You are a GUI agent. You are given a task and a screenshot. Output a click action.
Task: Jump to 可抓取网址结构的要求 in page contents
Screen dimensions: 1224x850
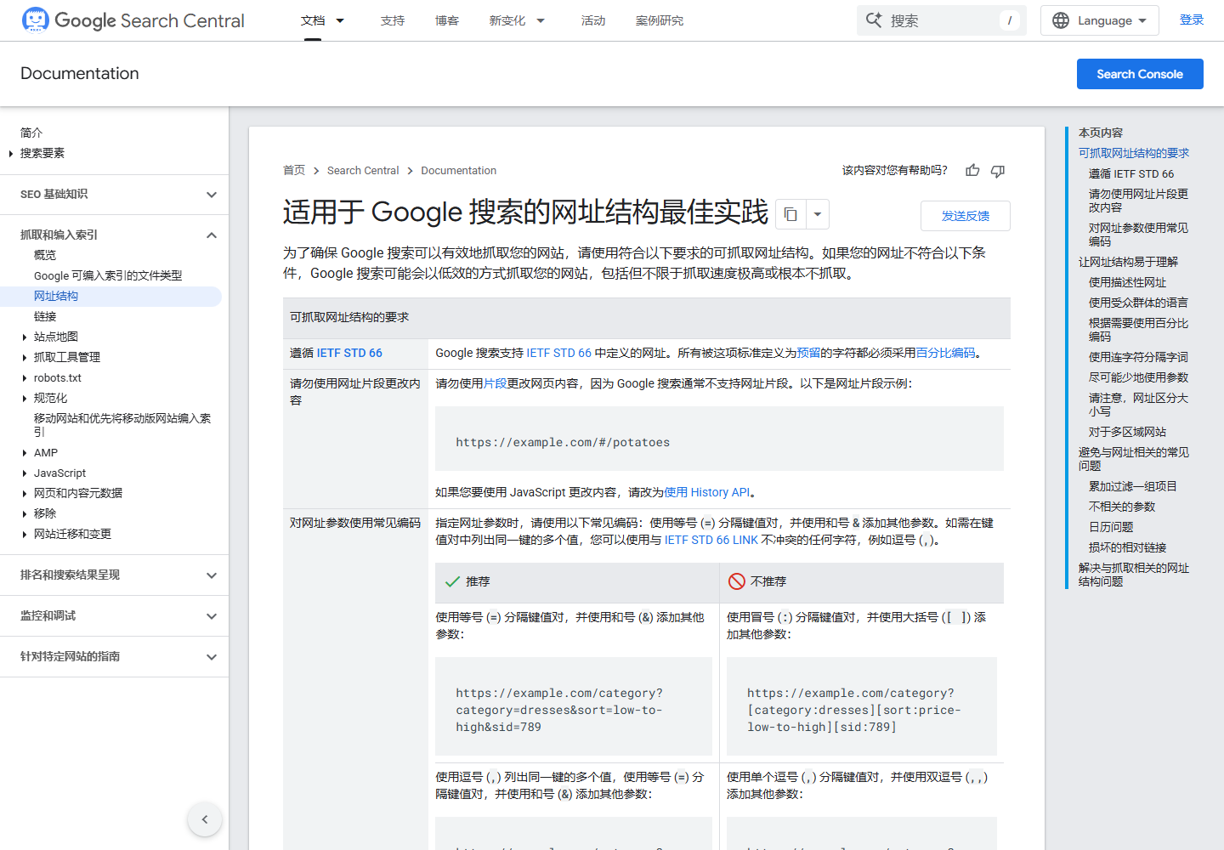pyautogui.click(x=1134, y=153)
